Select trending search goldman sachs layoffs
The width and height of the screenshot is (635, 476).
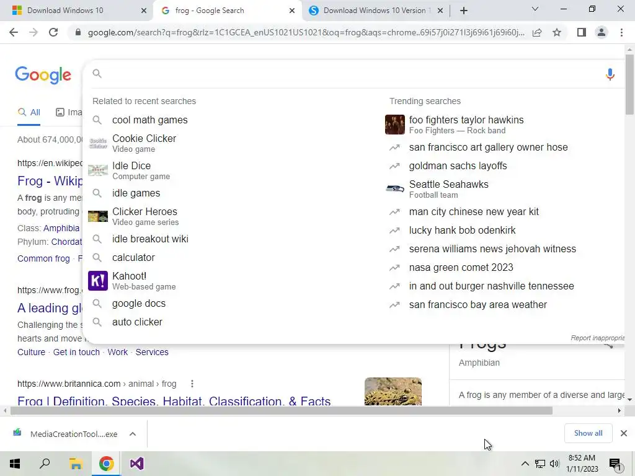tap(458, 166)
